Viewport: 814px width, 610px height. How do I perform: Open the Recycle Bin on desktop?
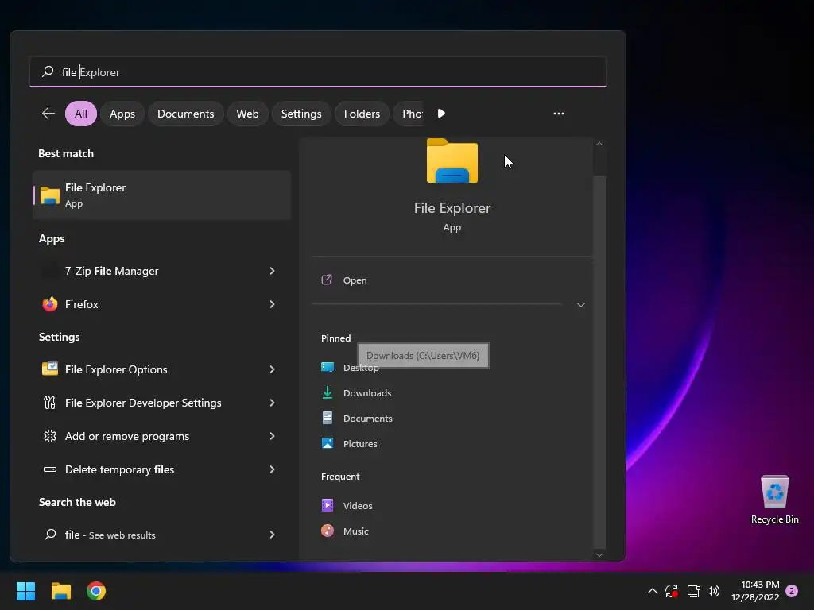pos(774,500)
